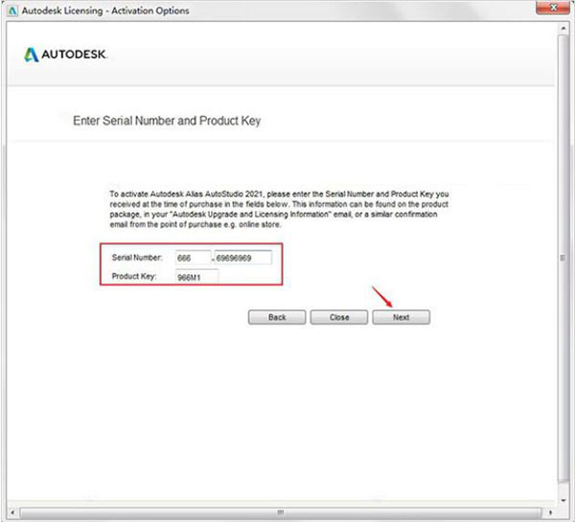Click the Autodesk logo in header
Viewport: 575px width, 522px height.
coord(65,55)
